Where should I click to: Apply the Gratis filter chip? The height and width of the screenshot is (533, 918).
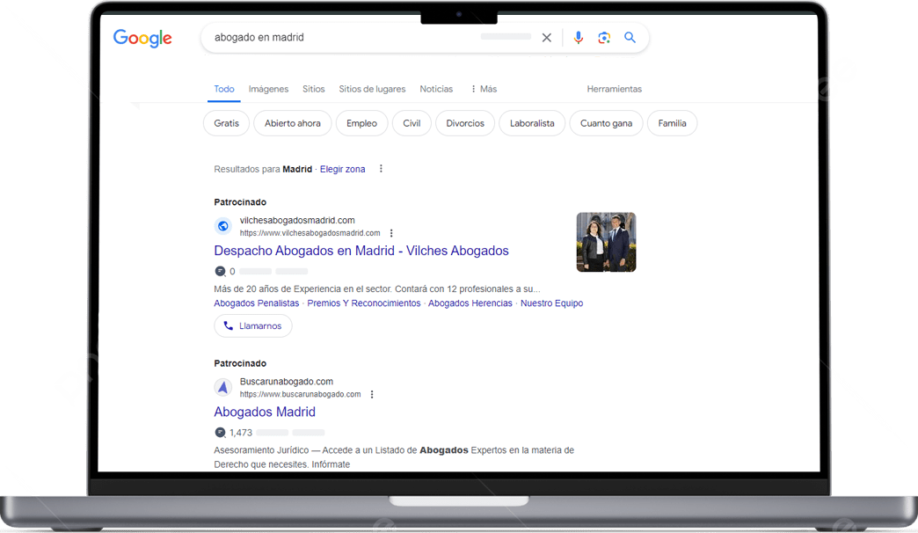(x=227, y=123)
